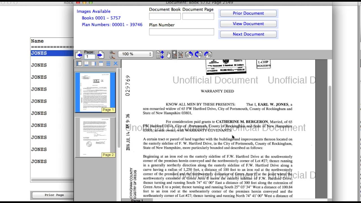
Task: Rotate the document clockwise
Action: point(208,55)
